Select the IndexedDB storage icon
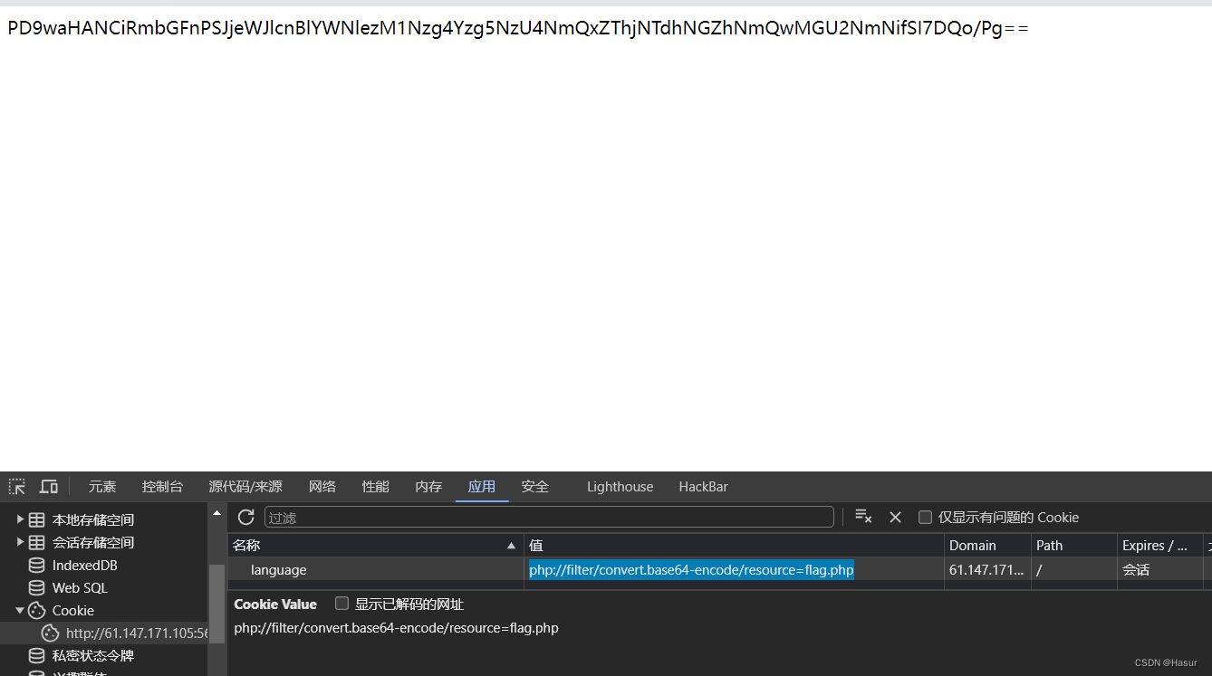Screen dimensions: 1212x676 (x=34, y=565)
